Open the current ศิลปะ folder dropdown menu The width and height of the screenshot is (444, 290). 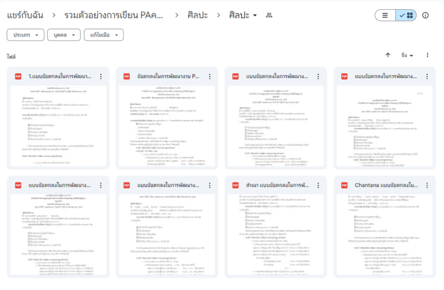tap(243, 16)
